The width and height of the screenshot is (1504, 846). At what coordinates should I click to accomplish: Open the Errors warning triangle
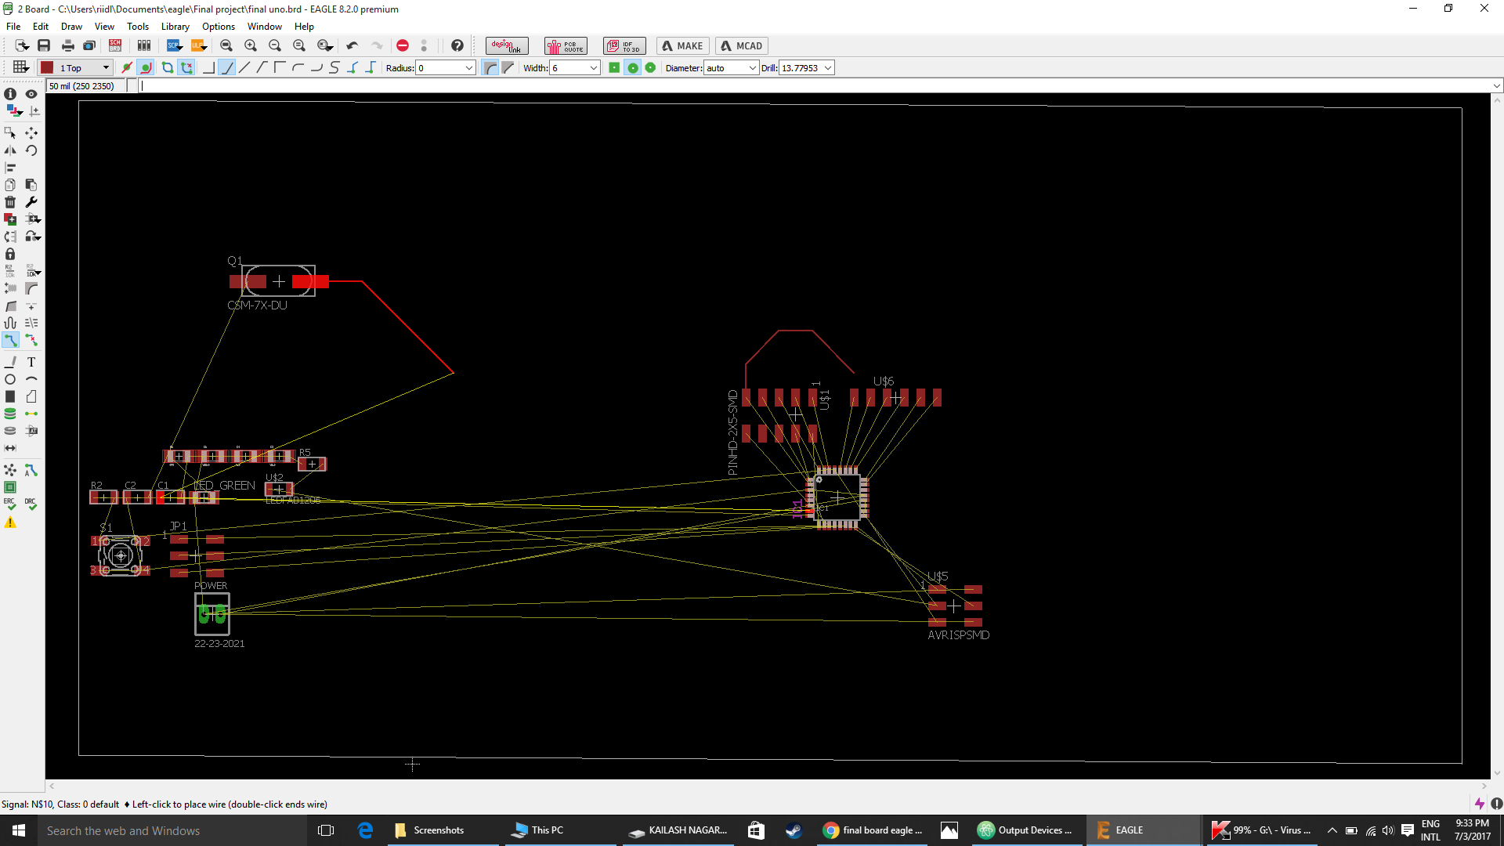[10, 522]
